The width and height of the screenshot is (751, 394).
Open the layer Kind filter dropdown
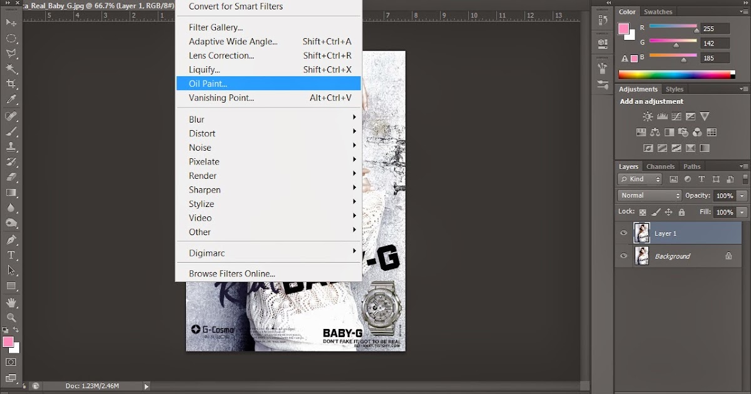[x=640, y=179]
